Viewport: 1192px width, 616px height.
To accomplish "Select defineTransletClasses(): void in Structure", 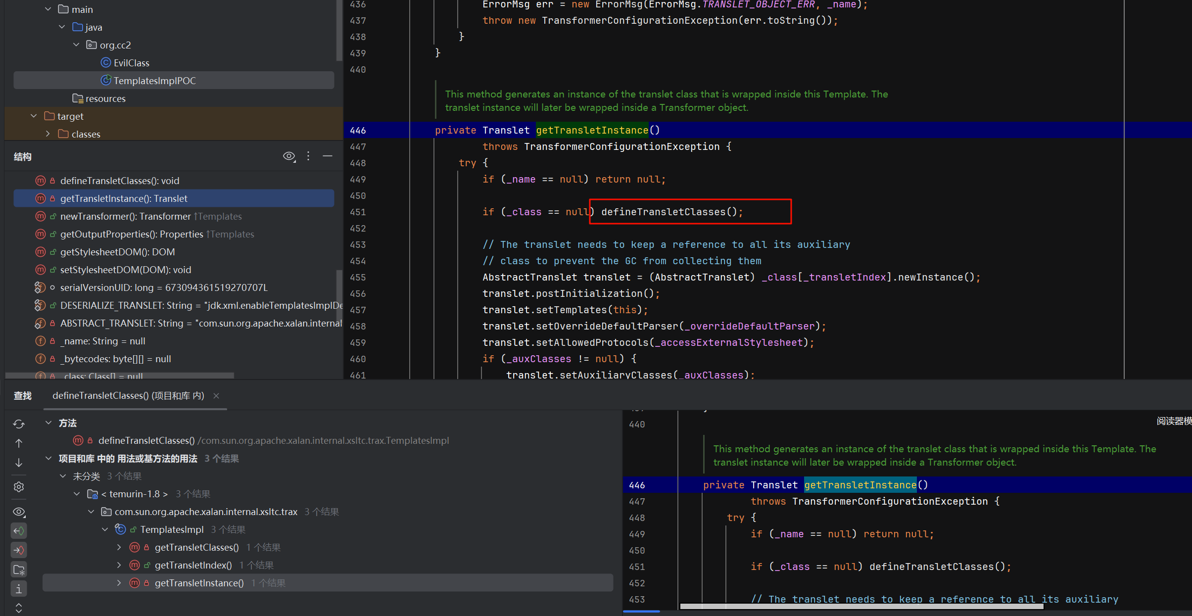I will [x=120, y=181].
